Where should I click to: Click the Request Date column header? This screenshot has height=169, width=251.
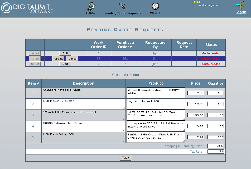coord(184,45)
